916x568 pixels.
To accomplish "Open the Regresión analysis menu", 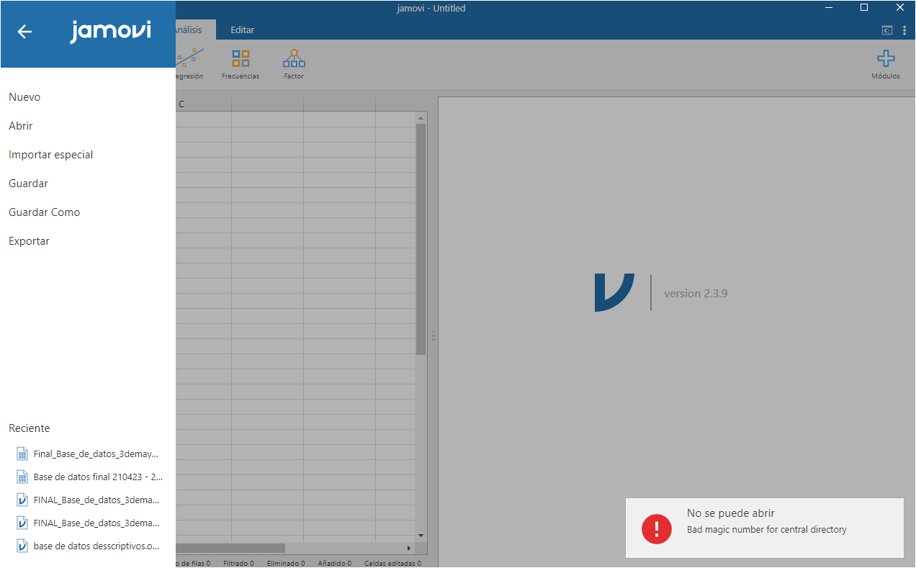I will (x=189, y=64).
